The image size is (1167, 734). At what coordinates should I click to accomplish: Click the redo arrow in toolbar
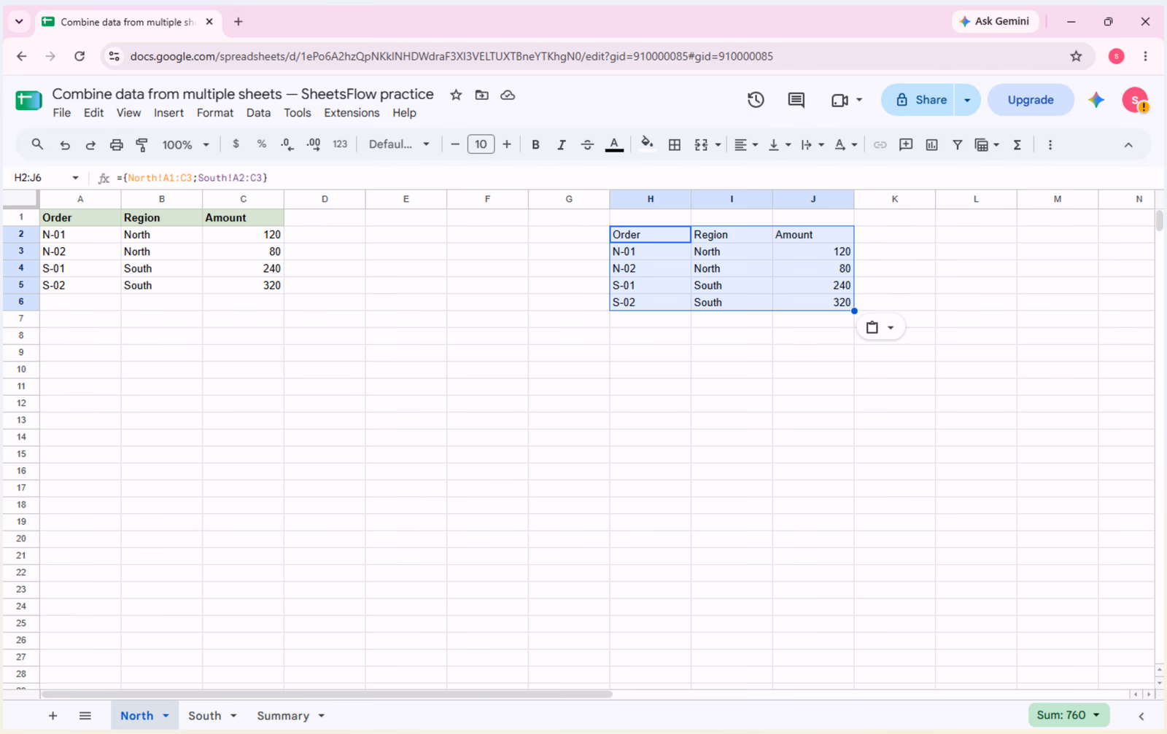[90, 145]
